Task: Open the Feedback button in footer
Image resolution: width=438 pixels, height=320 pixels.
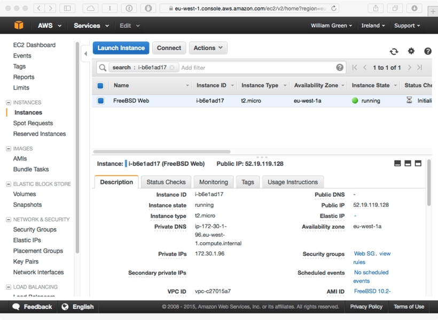Action: pos(33,307)
